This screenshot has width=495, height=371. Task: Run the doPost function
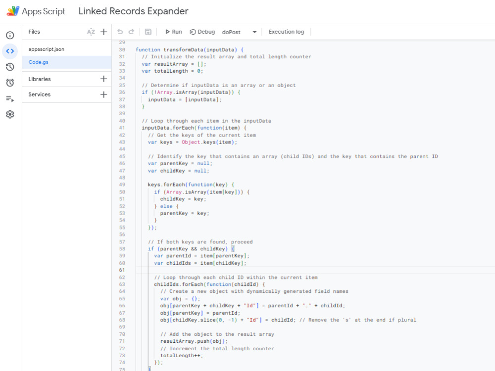tap(172, 31)
